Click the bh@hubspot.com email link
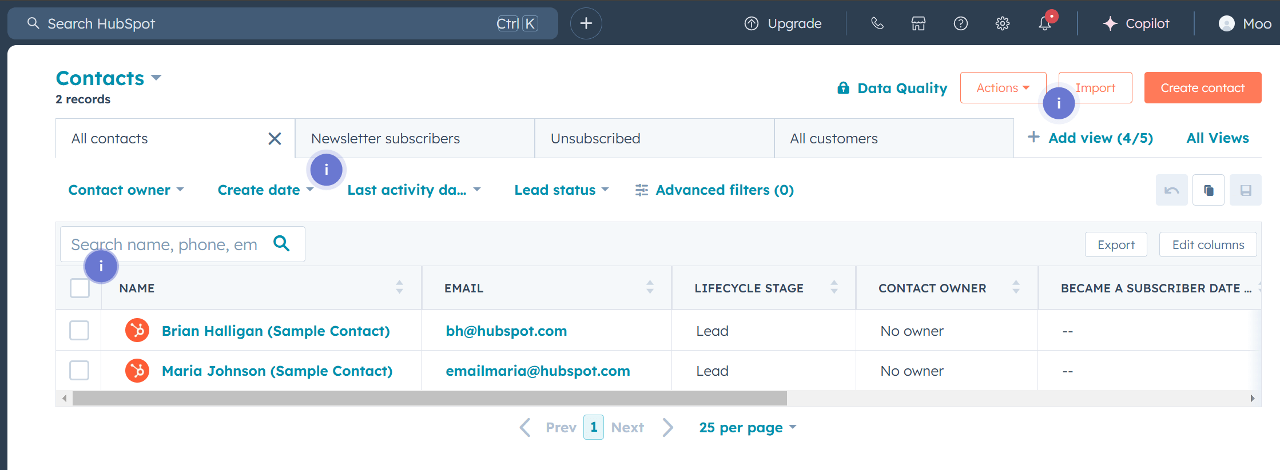The image size is (1280, 470). [506, 331]
